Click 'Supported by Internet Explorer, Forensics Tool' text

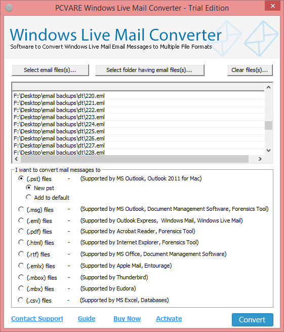[139, 242]
